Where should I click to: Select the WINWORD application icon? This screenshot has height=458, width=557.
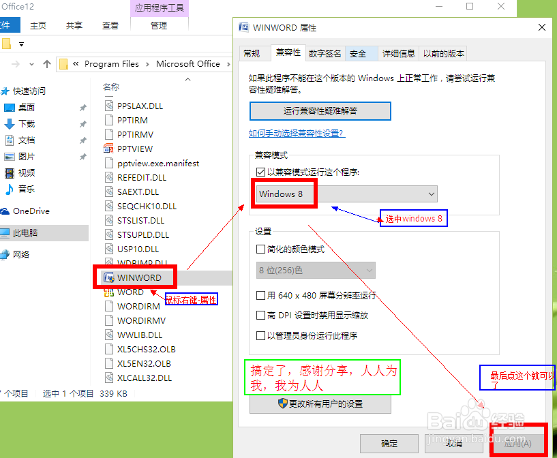coord(108,277)
